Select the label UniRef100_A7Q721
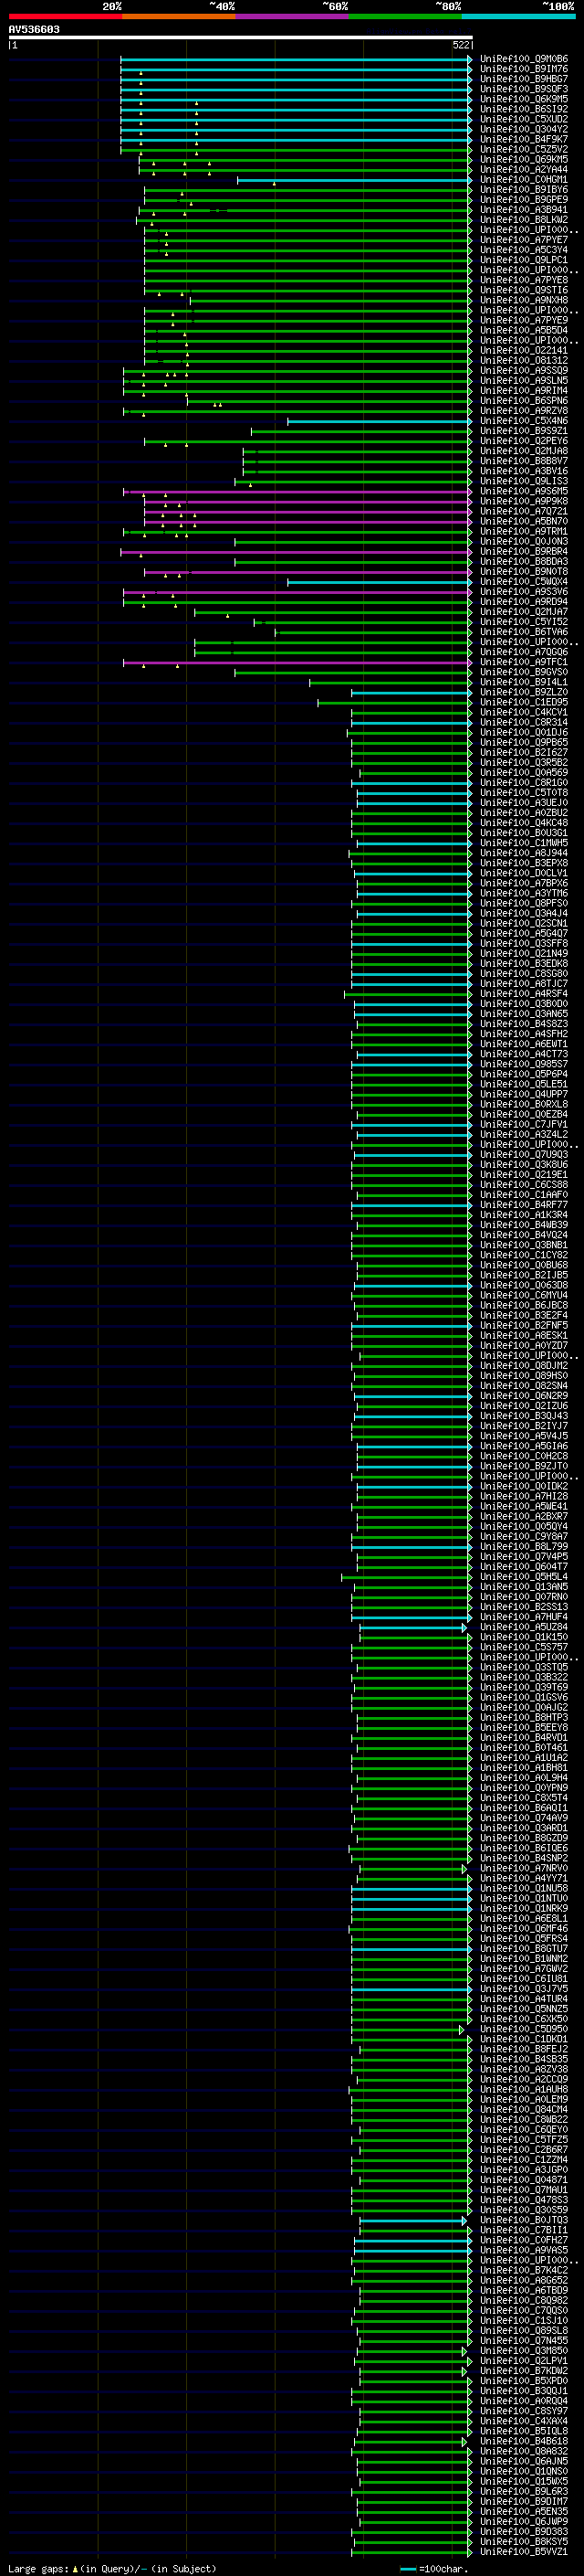The image size is (584, 2576). (524, 511)
